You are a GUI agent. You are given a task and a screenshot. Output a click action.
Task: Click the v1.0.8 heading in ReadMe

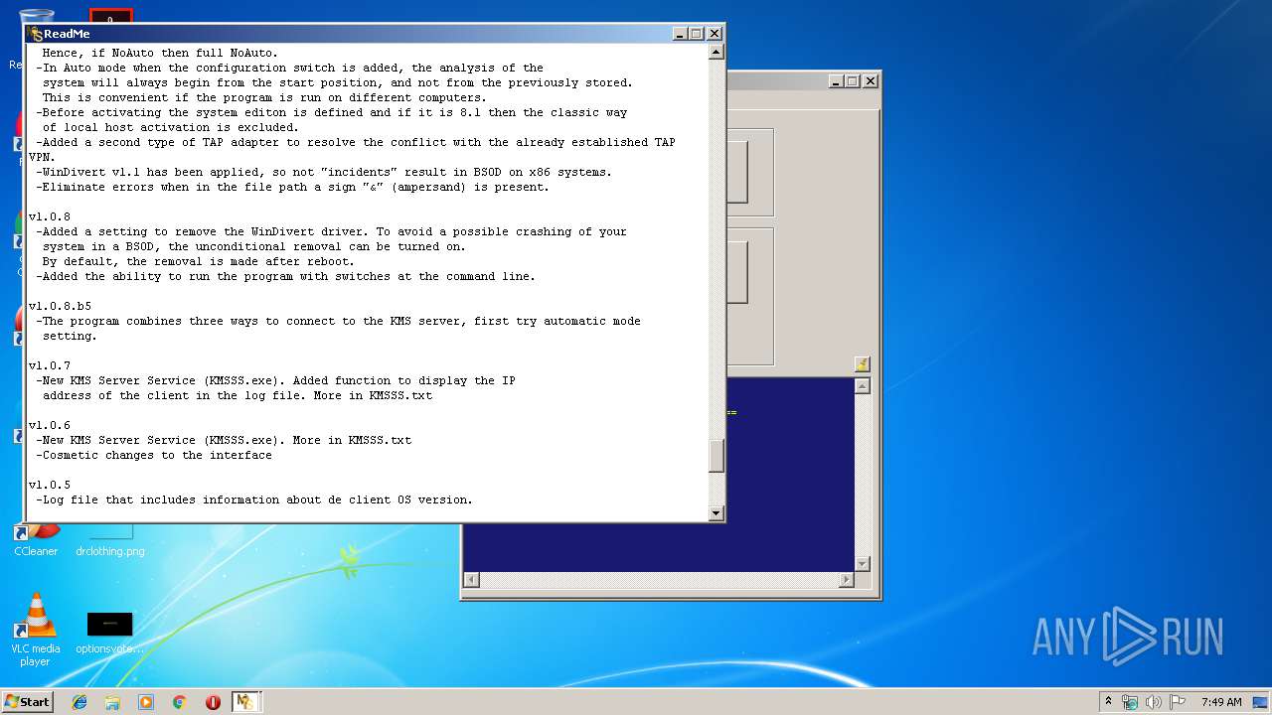coord(50,216)
